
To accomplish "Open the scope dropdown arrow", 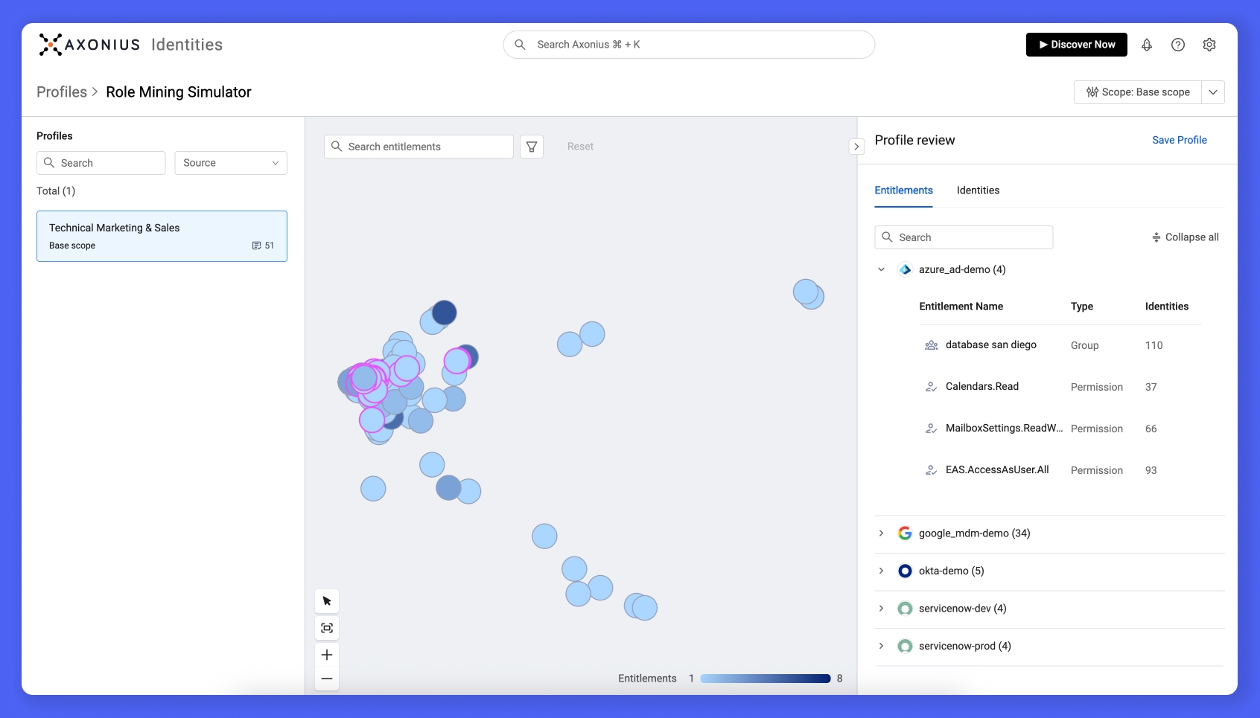I will 1213,92.
